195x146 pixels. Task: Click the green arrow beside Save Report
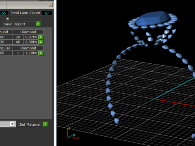38,24
